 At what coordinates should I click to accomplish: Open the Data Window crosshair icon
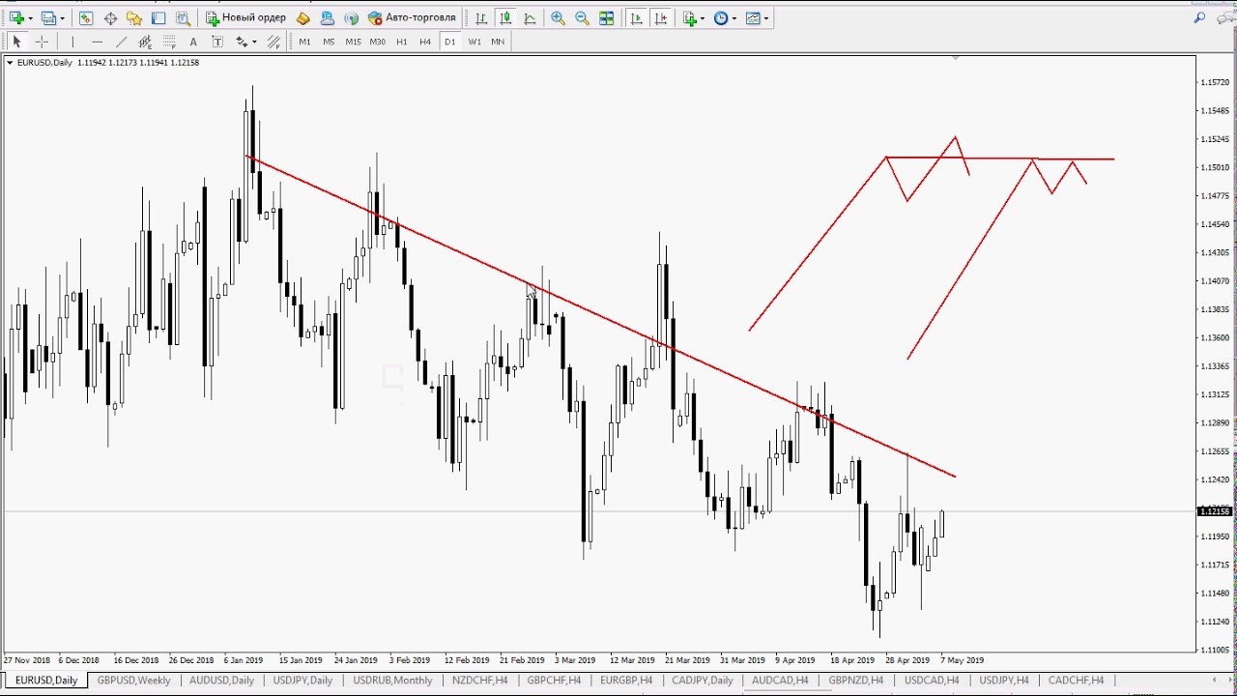tap(110, 18)
